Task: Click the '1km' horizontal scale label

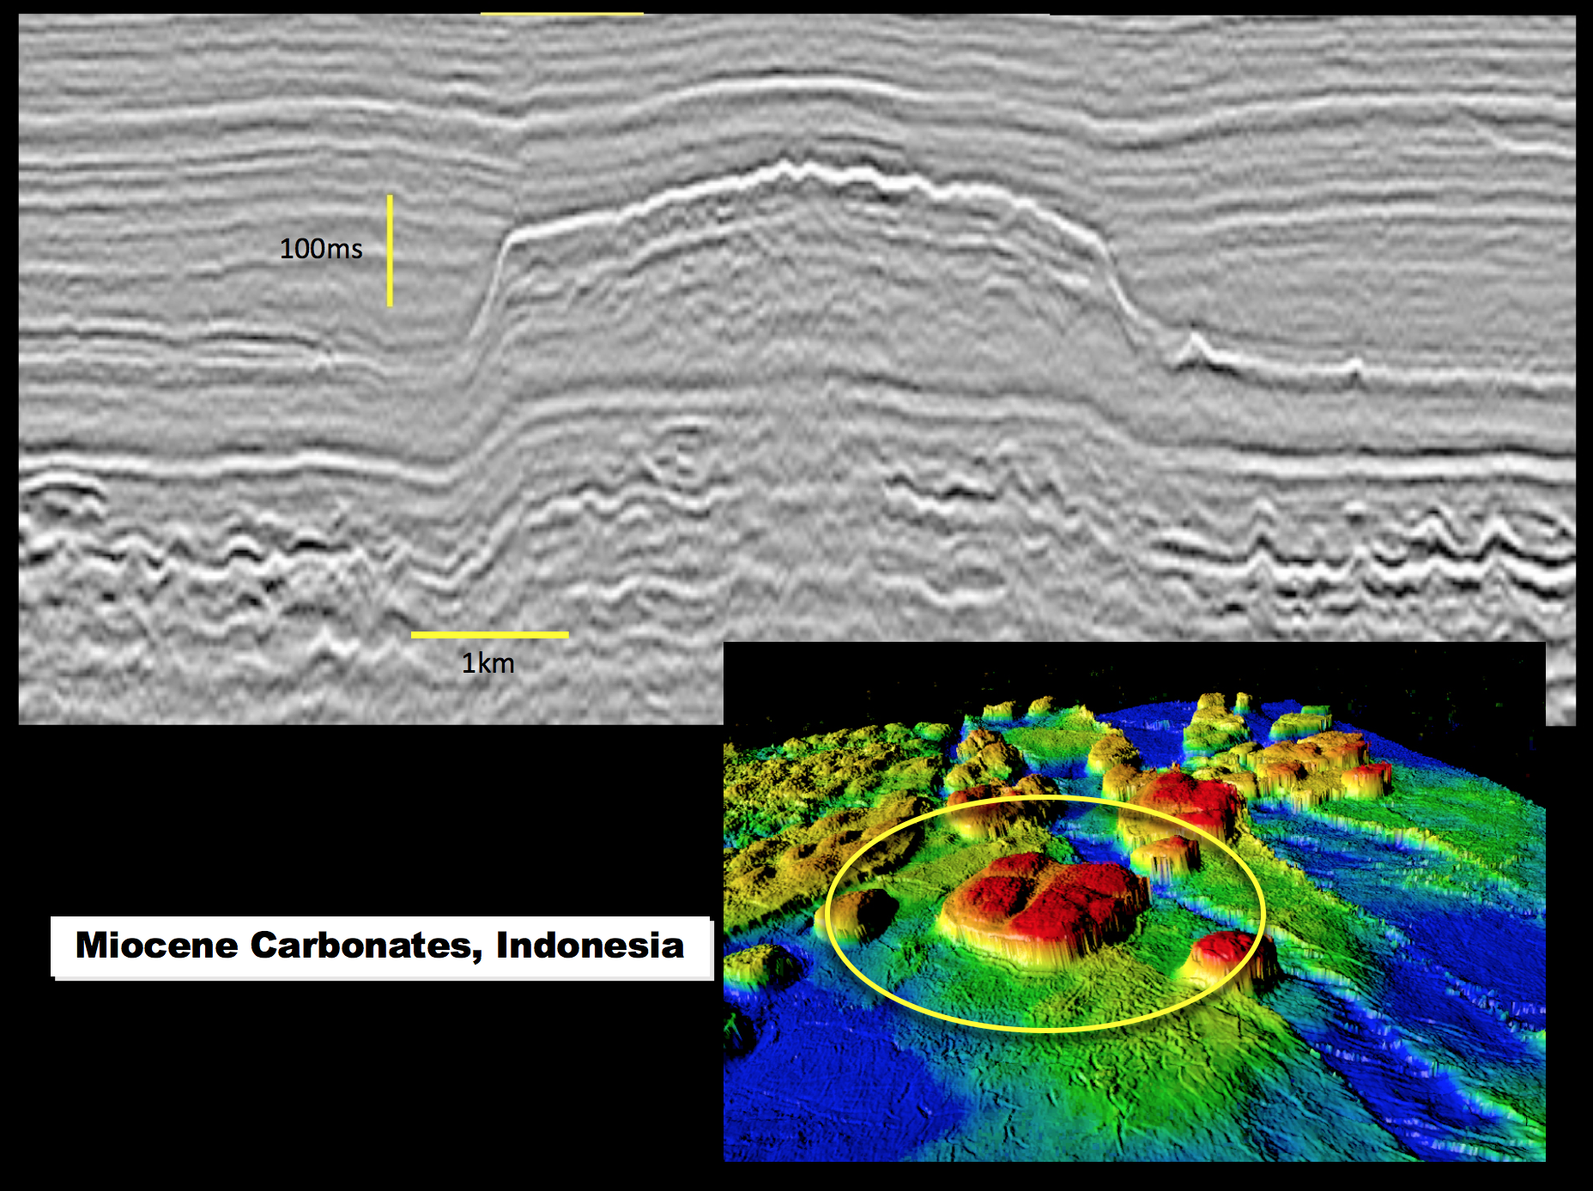Action: pos(488,663)
